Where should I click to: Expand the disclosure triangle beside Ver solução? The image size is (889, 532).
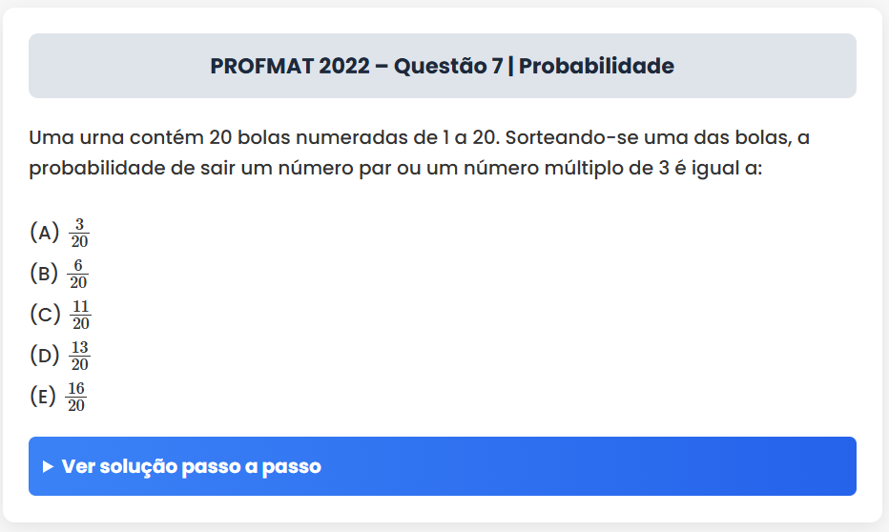[x=49, y=467]
